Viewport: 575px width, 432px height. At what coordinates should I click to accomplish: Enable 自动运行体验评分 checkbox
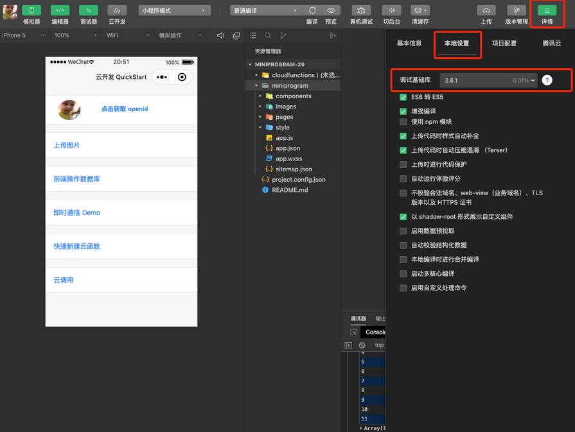coord(403,179)
